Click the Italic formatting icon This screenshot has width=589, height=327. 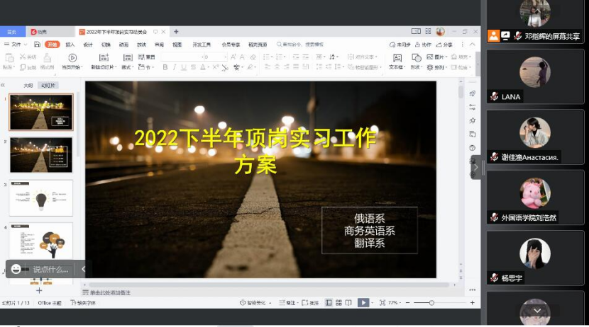175,67
